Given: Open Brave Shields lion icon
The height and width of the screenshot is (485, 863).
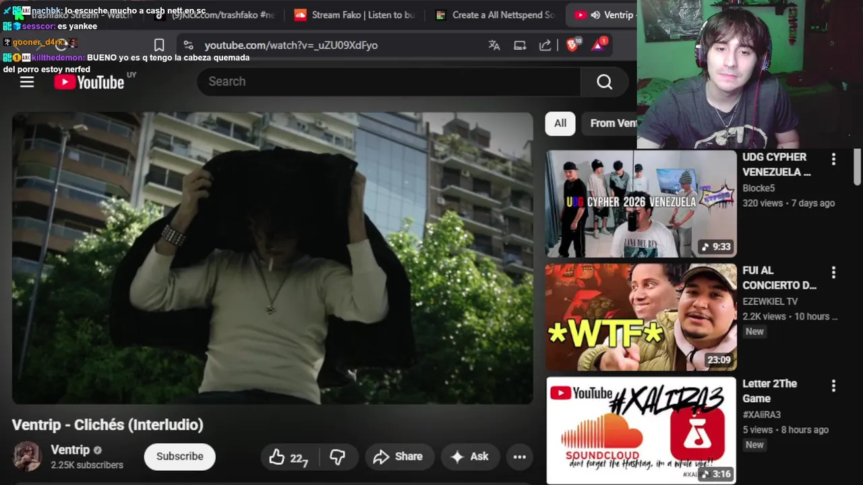Looking at the screenshot, I should tap(572, 44).
